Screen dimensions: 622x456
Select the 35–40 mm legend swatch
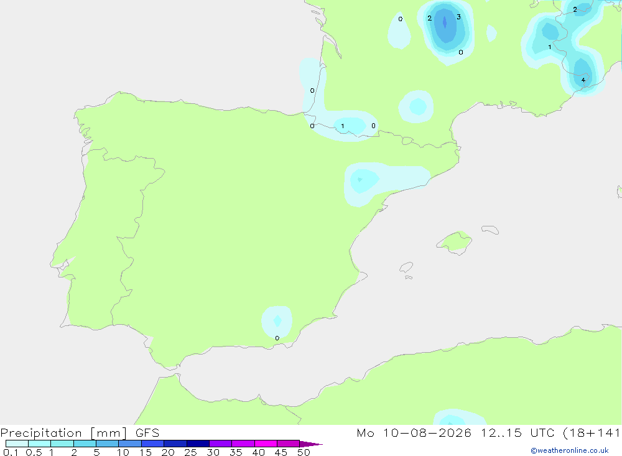click(x=243, y=444)
